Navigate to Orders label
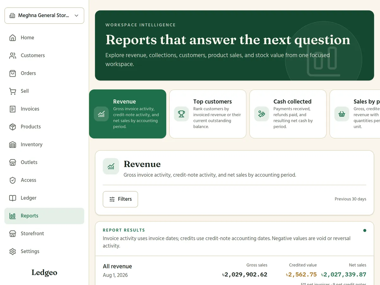 tap(28, 73)
